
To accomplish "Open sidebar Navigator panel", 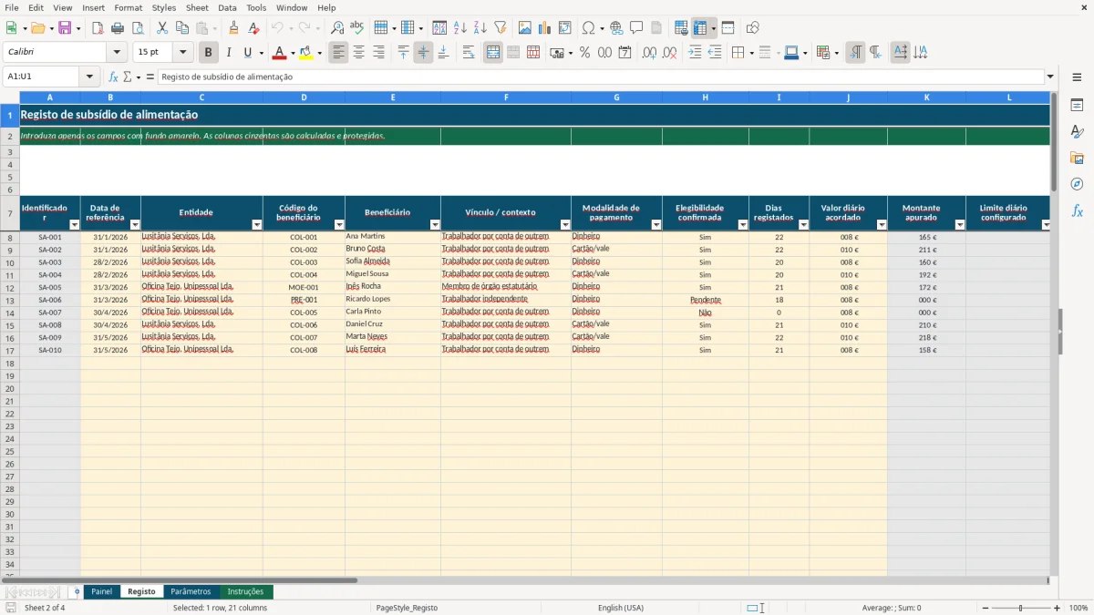I will pos(1077,185).
